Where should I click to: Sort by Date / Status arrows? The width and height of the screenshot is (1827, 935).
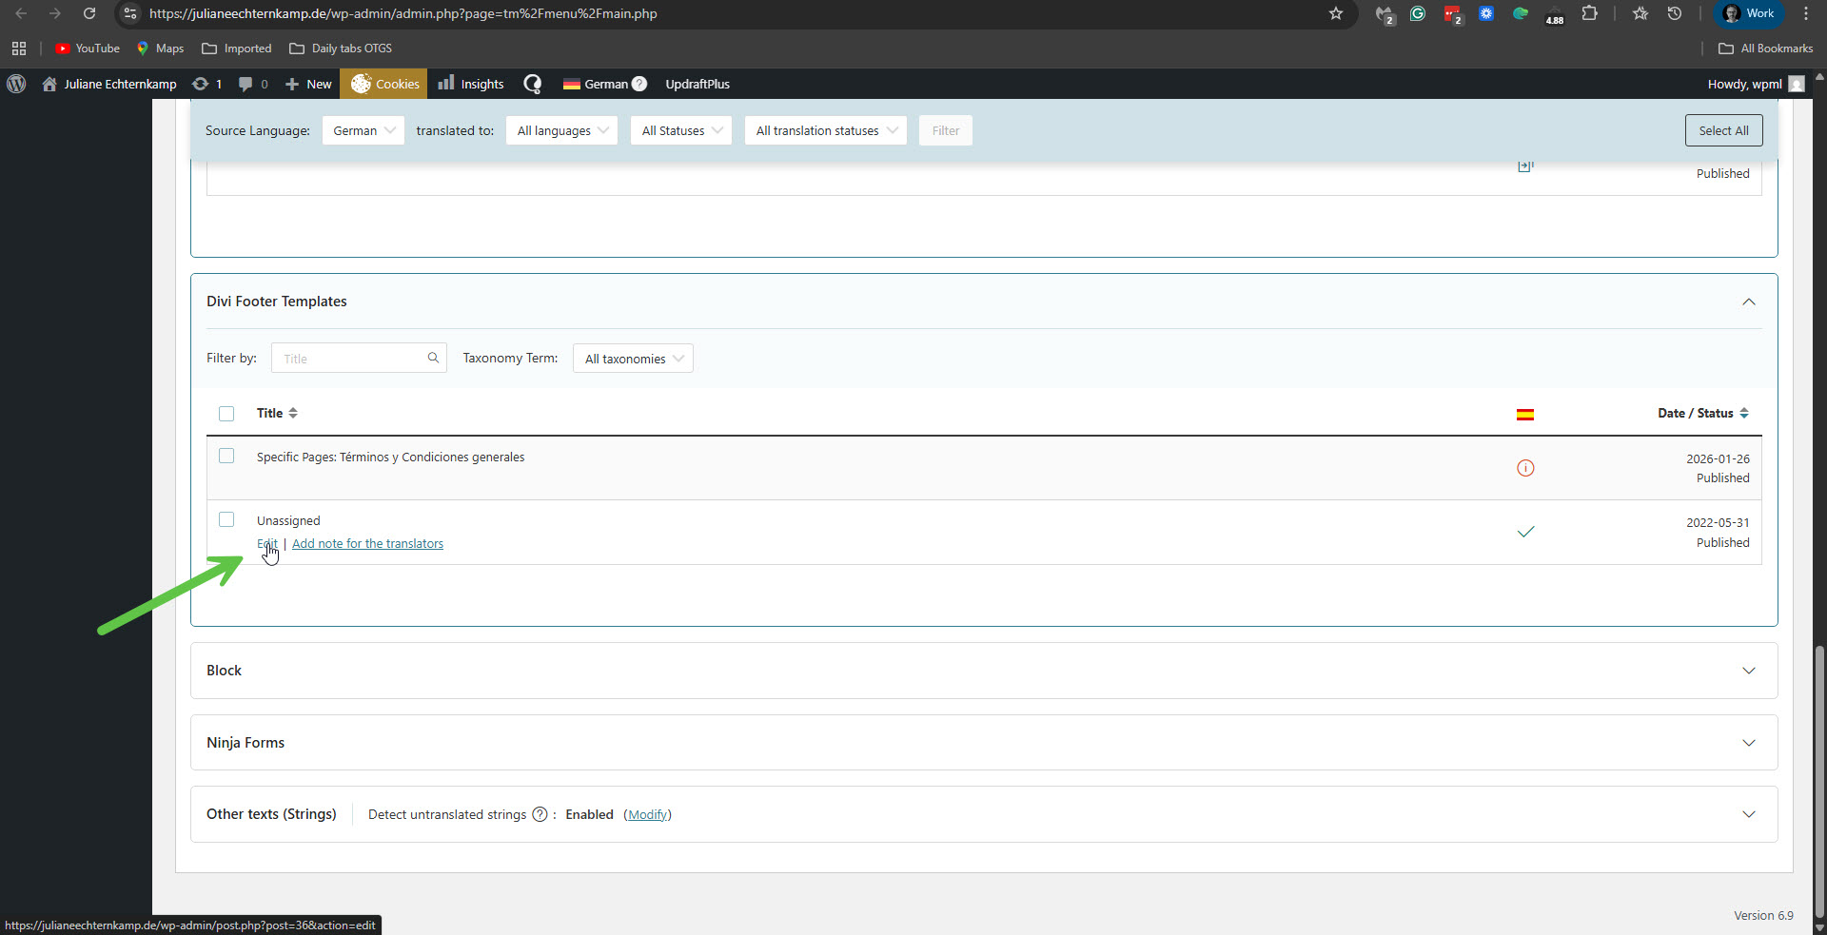(1744, 413)
